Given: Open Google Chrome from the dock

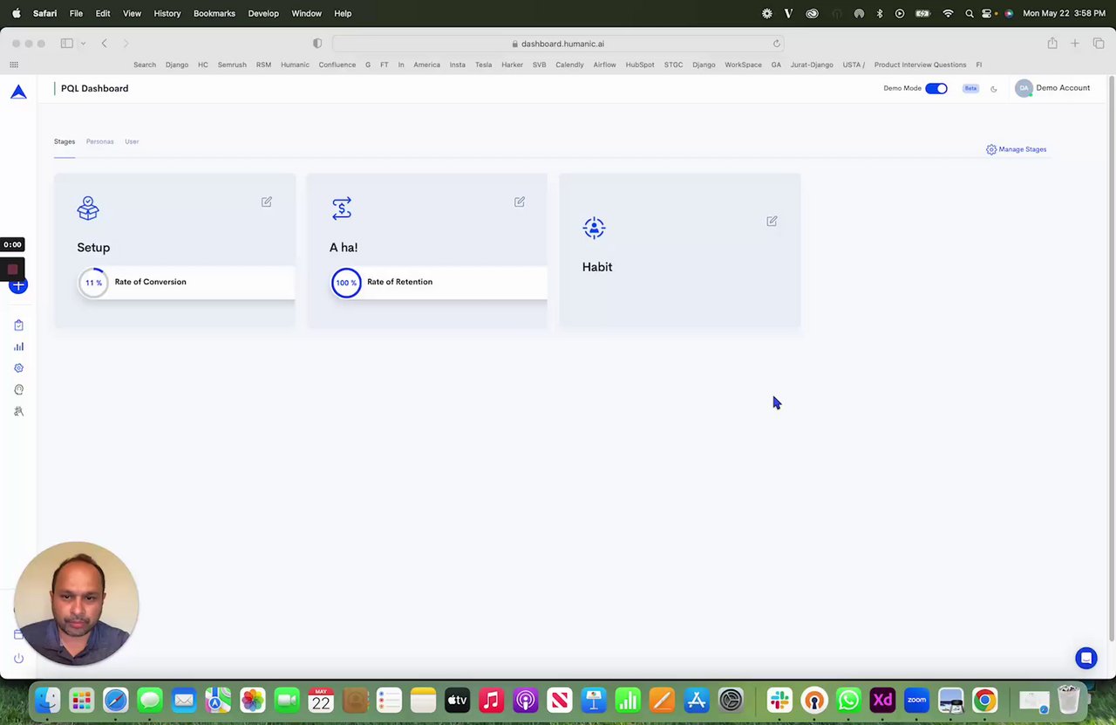Looking at the screenshot, I should pos(984,700).
